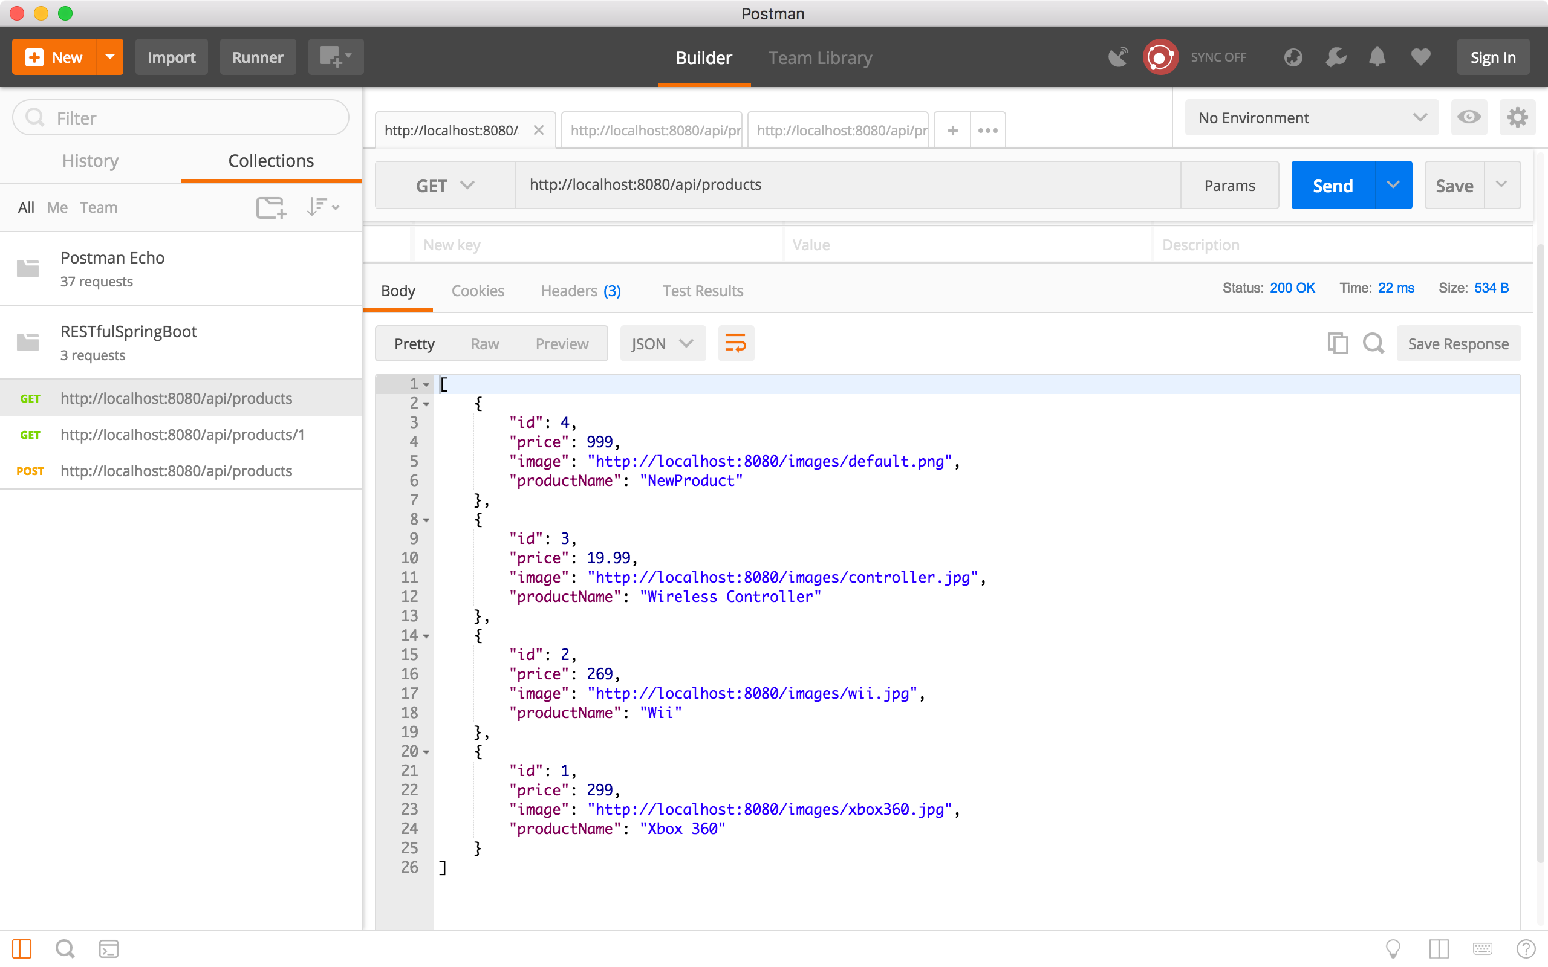Open tab options ellipsis menu

tap(987, 131)
